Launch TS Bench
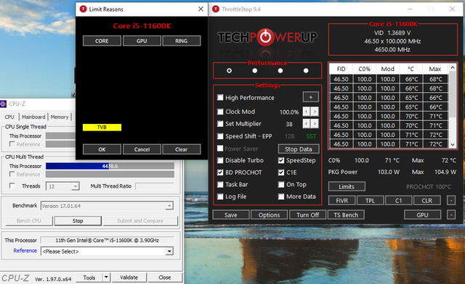The width and height of the screenshot is (465, 284). coord(346,214)
